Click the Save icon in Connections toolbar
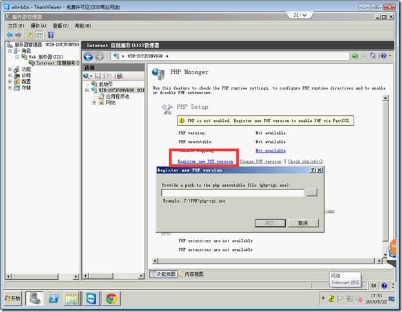 98,76
